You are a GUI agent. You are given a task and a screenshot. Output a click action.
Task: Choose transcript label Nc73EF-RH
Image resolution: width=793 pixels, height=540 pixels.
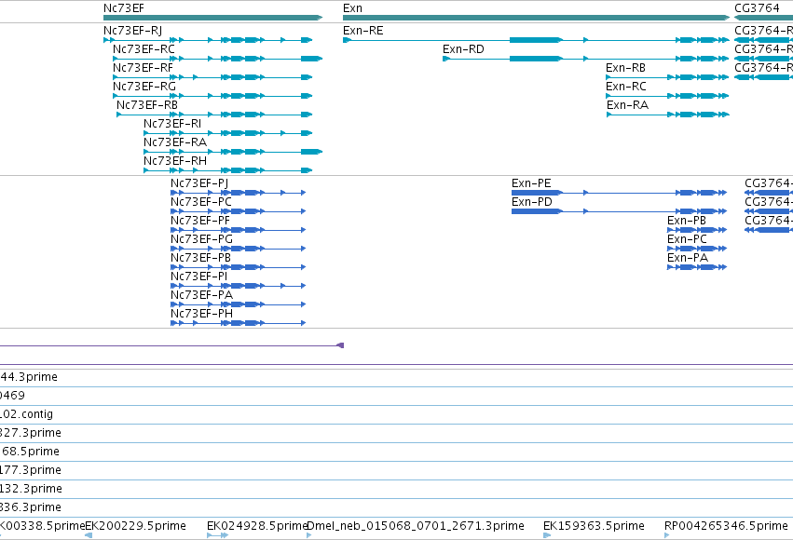click(x=175, y=161)
